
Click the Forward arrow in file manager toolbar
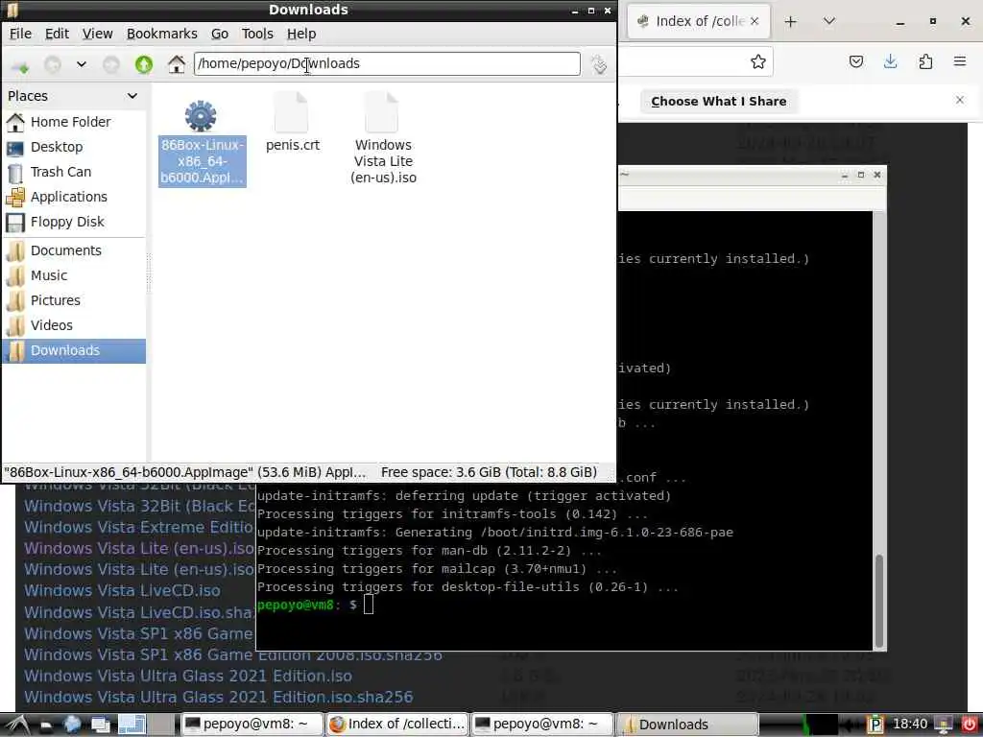[111, 64]
